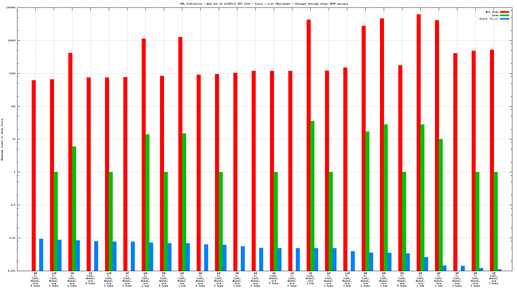The width and height of the screenshot is (517, 291).
Task: Click the '5@ 0. list.dnswl.org 5 hops' label
Action: 164,279
